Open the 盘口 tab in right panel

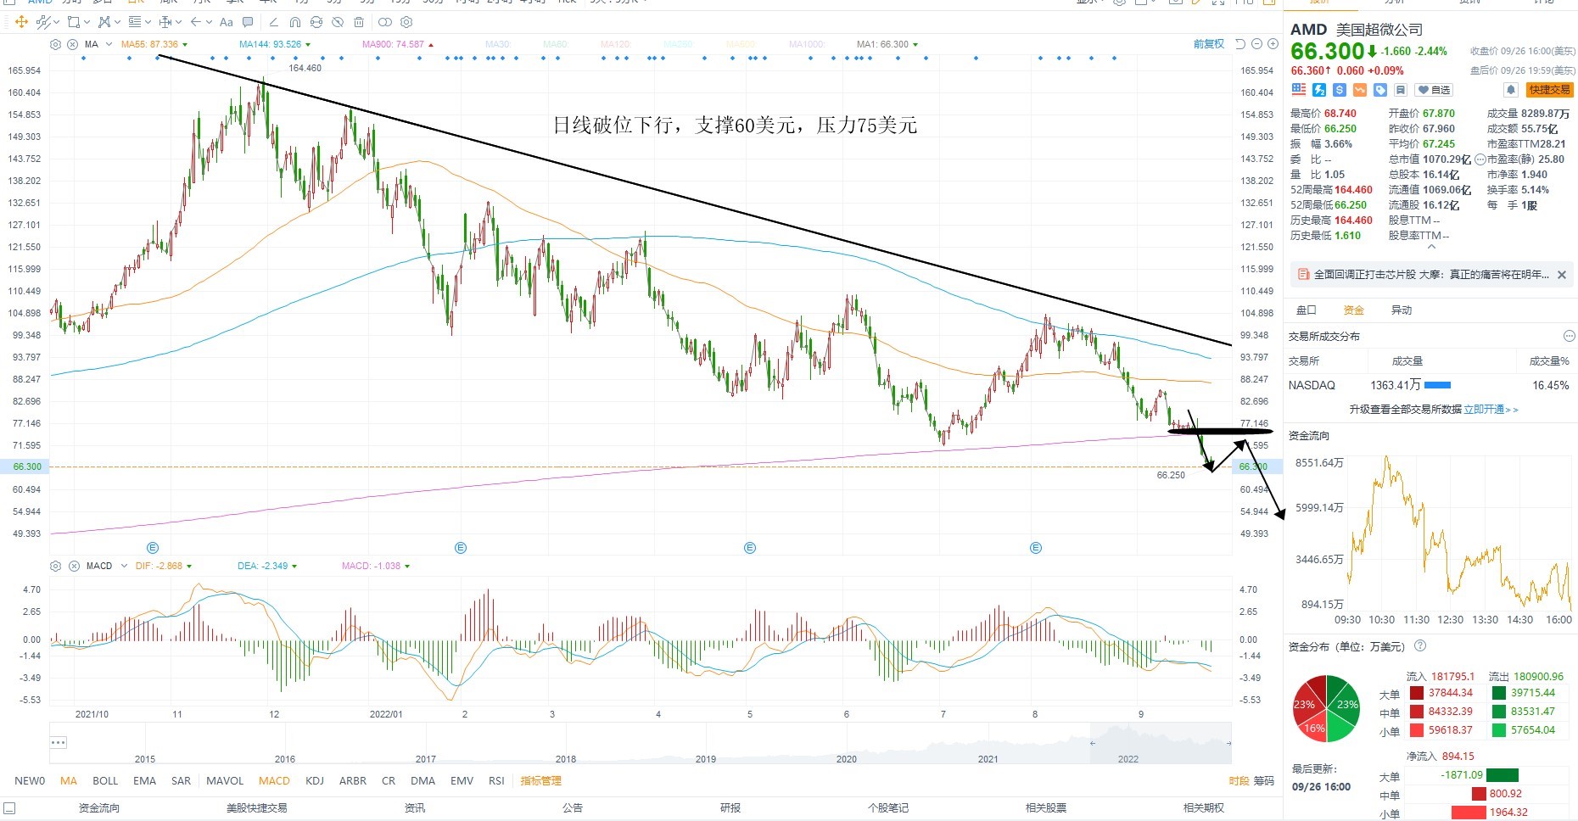point(1307,310)
